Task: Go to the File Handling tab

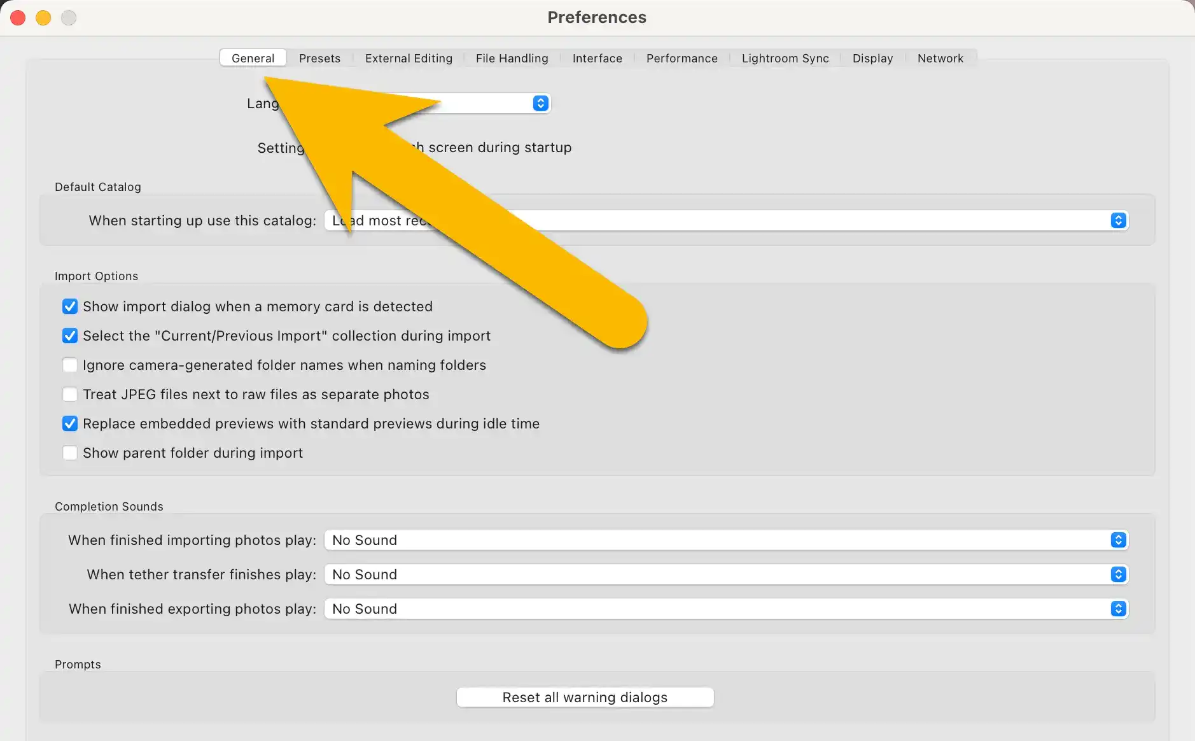Action: coord(512,58)
